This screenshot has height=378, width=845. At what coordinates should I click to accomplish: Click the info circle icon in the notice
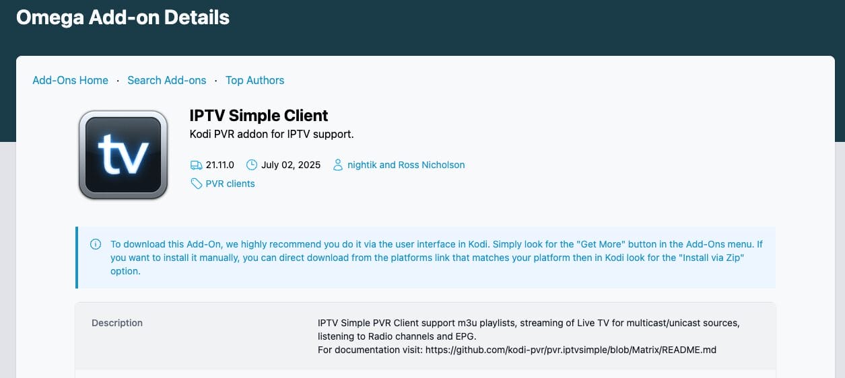click(96, 244)
